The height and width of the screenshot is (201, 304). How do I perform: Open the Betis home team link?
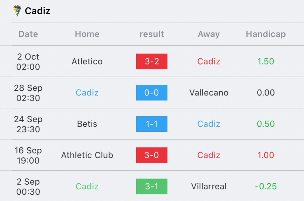[87, 124]
